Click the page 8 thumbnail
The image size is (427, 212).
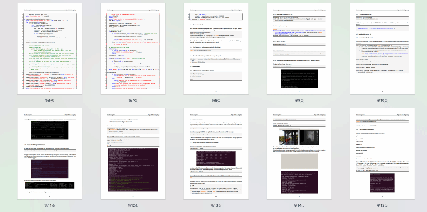(x=216, y=49)
